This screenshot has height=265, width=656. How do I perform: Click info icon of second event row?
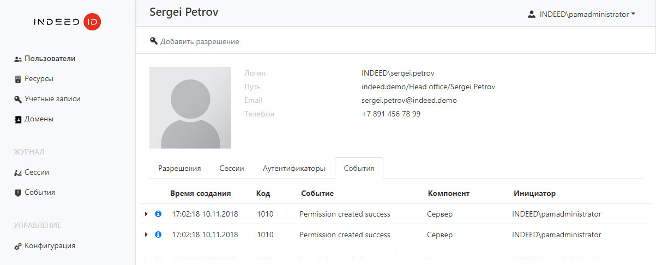[158, 235]
